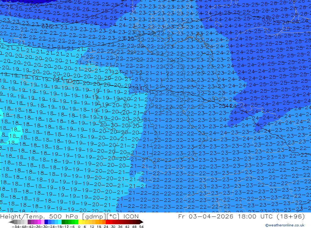
Task: Click the gray left arrow of the legend
Action: pyautogui.click(x=11, y=222)
